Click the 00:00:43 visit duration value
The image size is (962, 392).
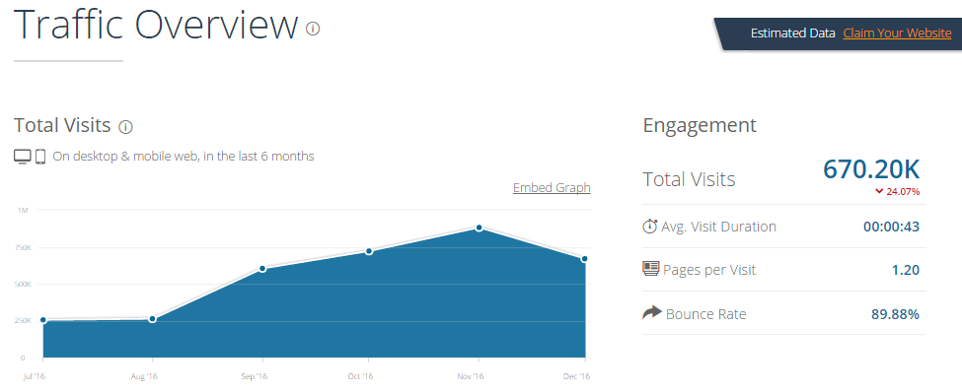pyautogui.click(x=891, y=227)
